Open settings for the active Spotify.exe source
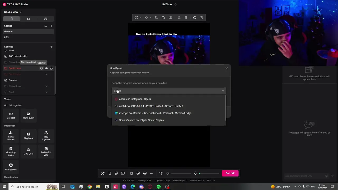 (x=41, y=68)
